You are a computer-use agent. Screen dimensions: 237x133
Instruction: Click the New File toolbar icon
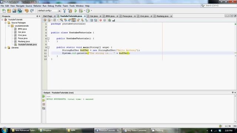tap(4, 11)
